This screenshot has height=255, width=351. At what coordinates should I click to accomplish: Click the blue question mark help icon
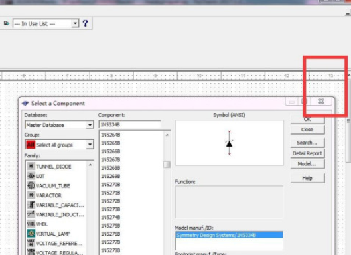(x=85, y=23)
